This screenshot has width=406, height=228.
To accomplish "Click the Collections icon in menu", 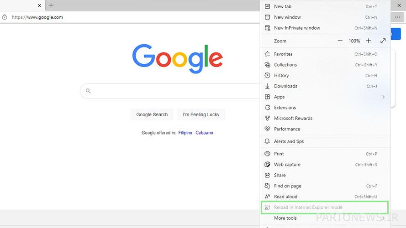I will pyautogui.click(x=268, y=65).
